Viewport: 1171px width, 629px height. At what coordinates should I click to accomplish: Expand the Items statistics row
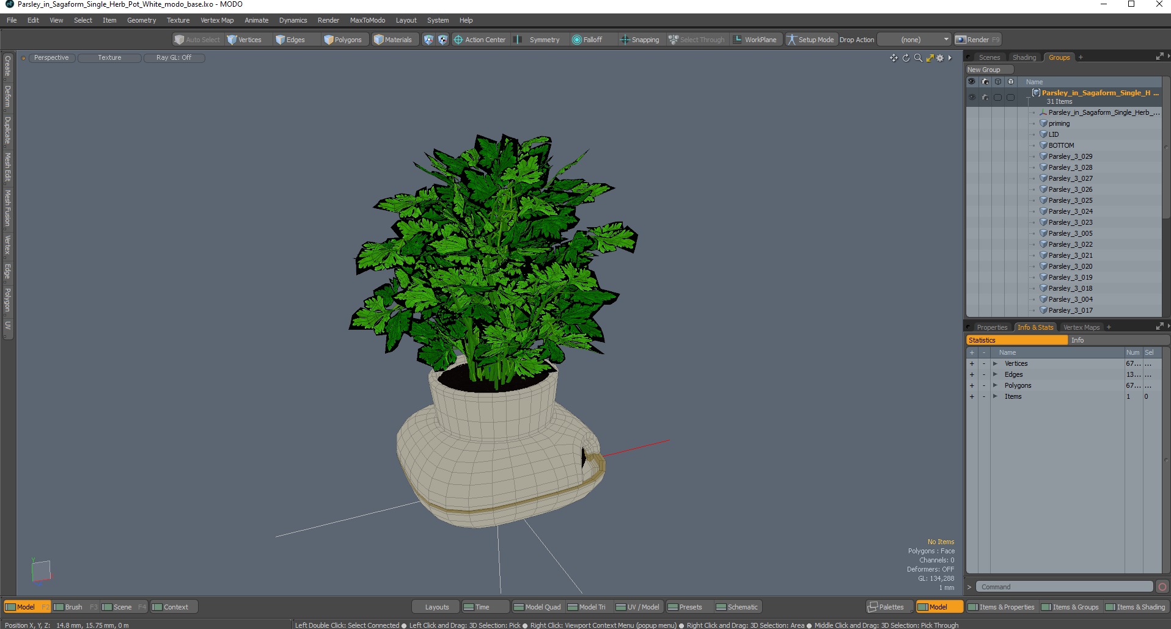(995, 396)
